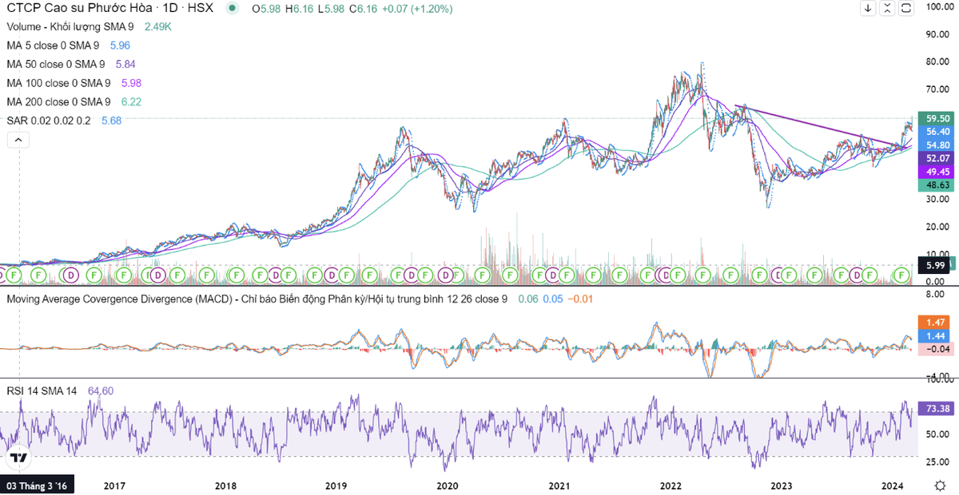Click the SAR indicator legend

[x=48, y=120]
